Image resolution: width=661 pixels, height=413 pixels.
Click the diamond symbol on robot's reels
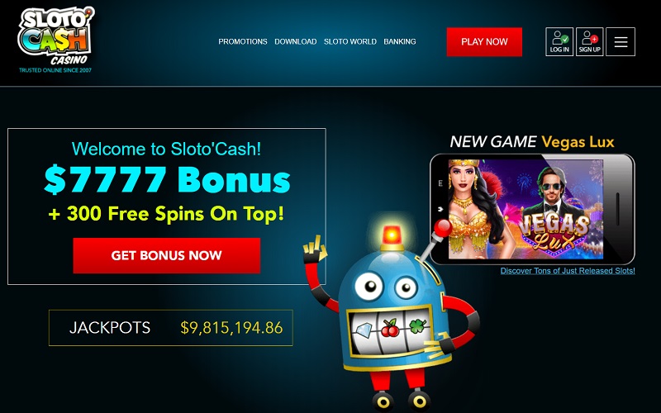[x=362, y=331]
